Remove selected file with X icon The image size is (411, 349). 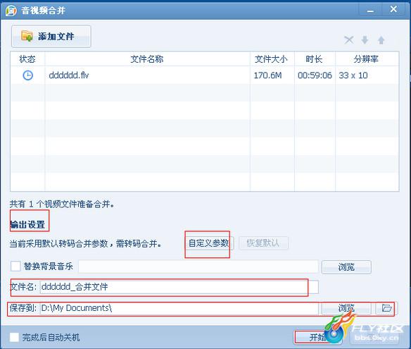pyautogui.click(x=349, y=40)
